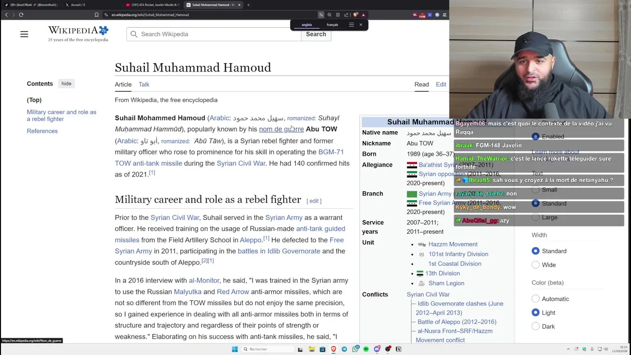
Task: Open the nom de guerre link
Action: (x=281, y=129)
